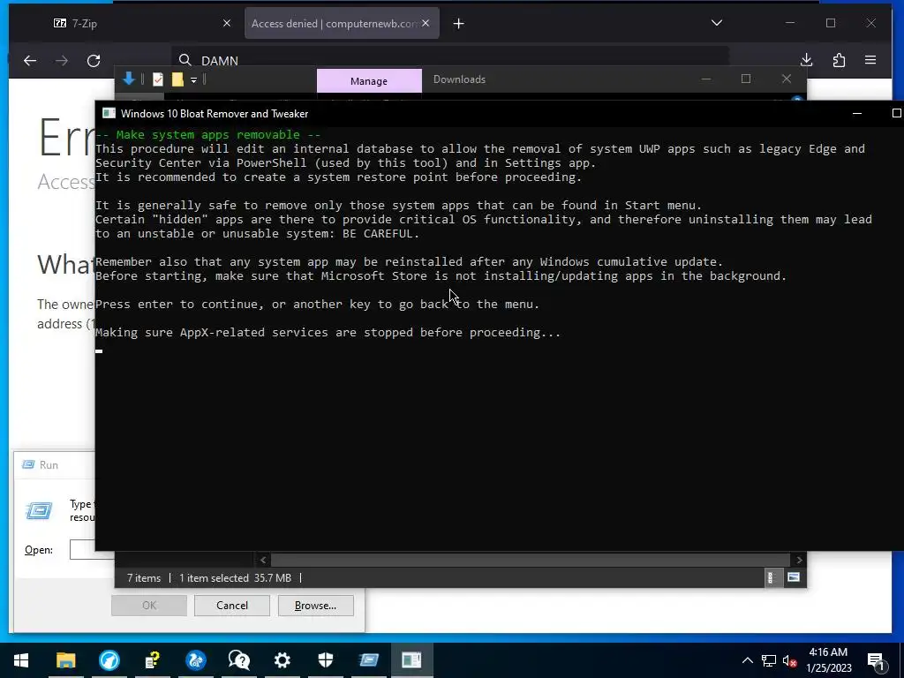The image size is (904, 678).
Task: Open the Manage ribbon tab in Explorer
Action: point(369,80)
